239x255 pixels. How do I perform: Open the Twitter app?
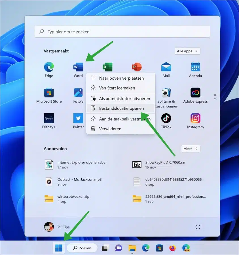[78, 121]
